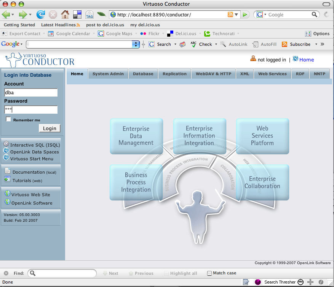Open Virtuoso Start Menu link
This screenshot has width=334, height=287.
(32, 159)
